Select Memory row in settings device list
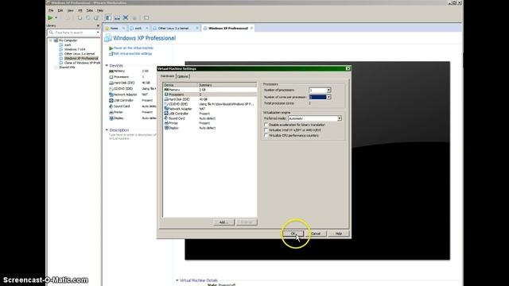509x286 pixels. point(210,90)
